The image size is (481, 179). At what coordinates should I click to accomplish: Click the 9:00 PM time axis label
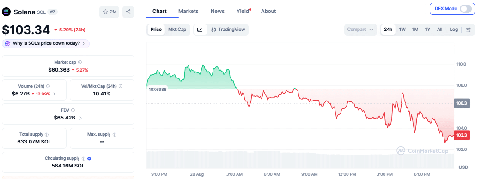tap(159, 174)
